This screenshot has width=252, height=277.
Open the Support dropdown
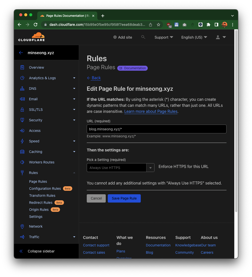coord(164,37)
